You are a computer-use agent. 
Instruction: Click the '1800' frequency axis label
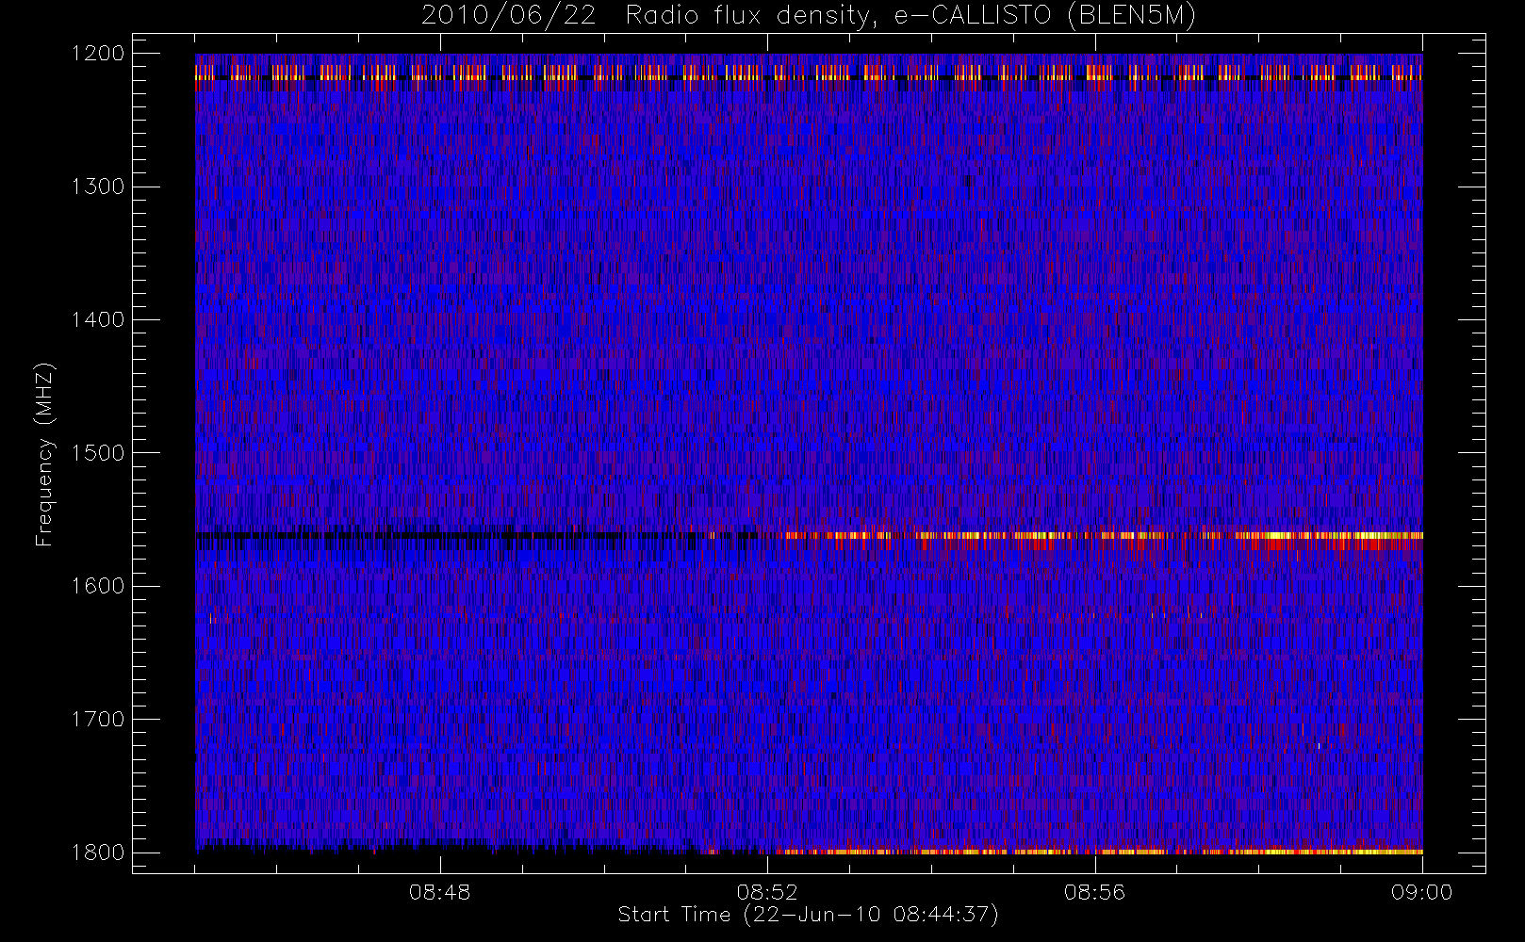coord(98,853)
